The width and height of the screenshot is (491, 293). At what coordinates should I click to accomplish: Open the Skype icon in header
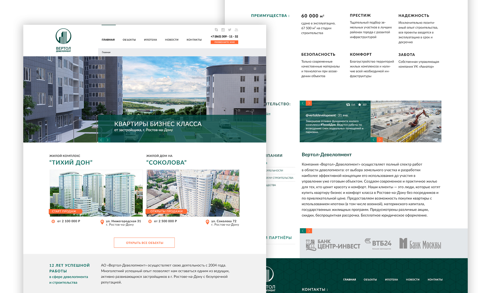coord(216,30)
